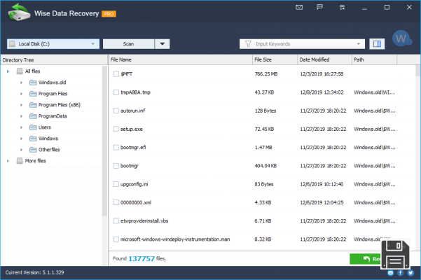Click the directory tree vertical scrollbar
This screenshot has height=280, width=421.
click(104, 141)
